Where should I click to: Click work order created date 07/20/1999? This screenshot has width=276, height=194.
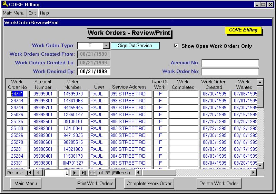point(215,115)
